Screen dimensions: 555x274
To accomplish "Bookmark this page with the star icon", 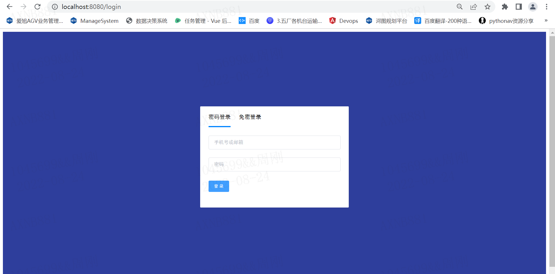I will 488,7.
